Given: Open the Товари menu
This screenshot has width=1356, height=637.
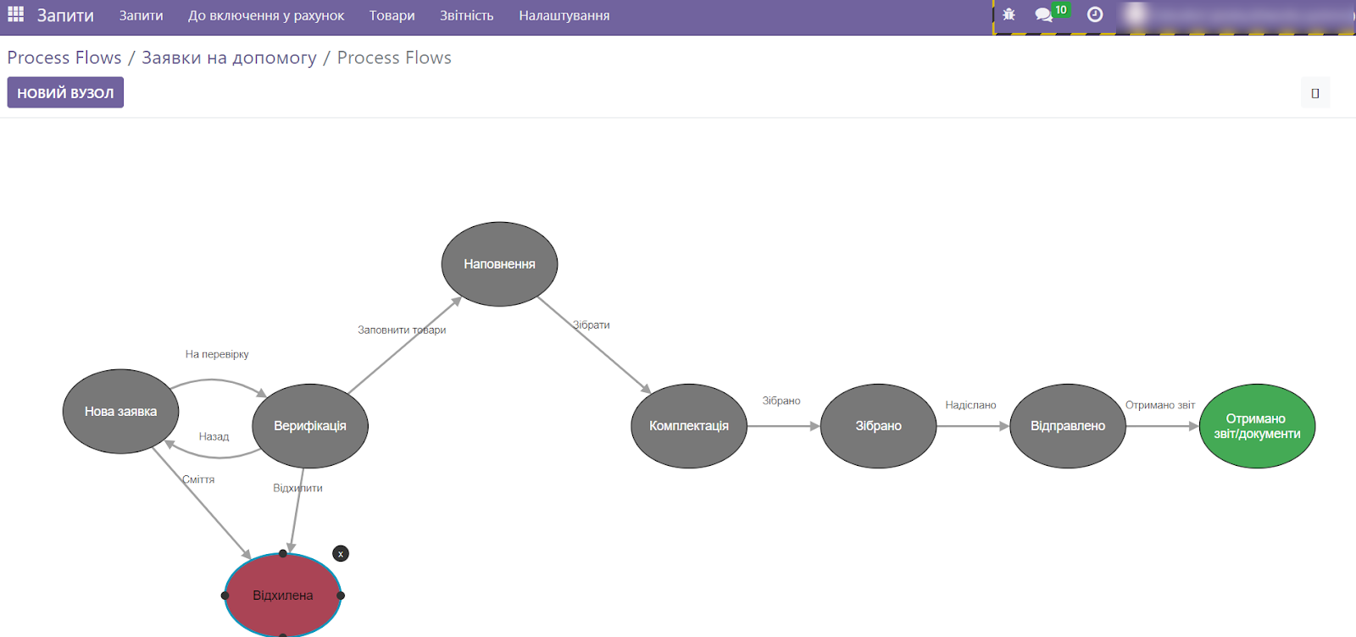Looking at the screenshot, I should tap(392, 15).
